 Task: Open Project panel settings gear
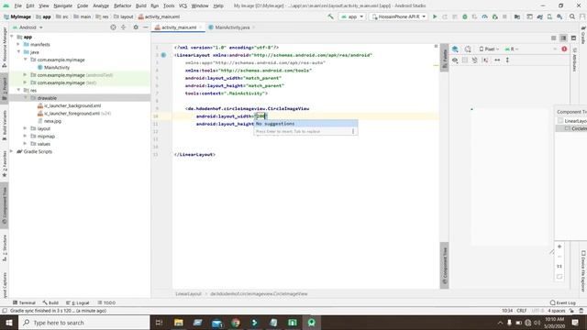coord(136,27)
